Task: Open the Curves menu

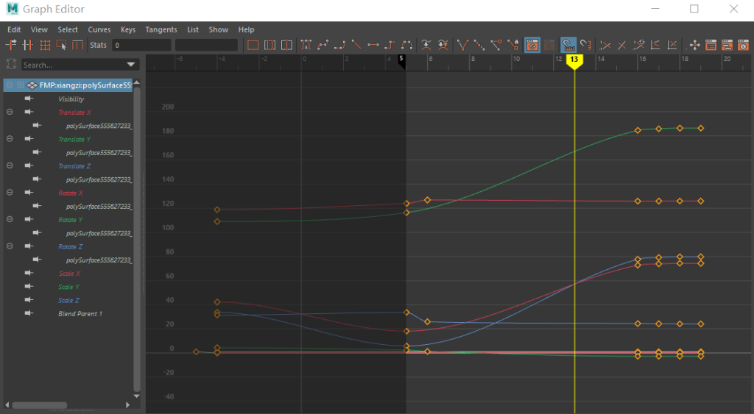Action: point(99,29)
